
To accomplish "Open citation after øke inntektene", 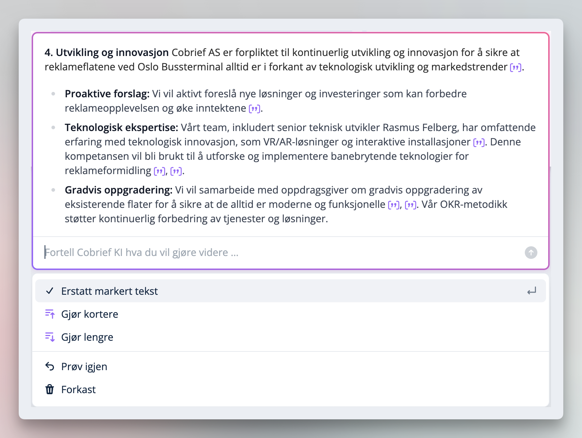I will 254,108.
